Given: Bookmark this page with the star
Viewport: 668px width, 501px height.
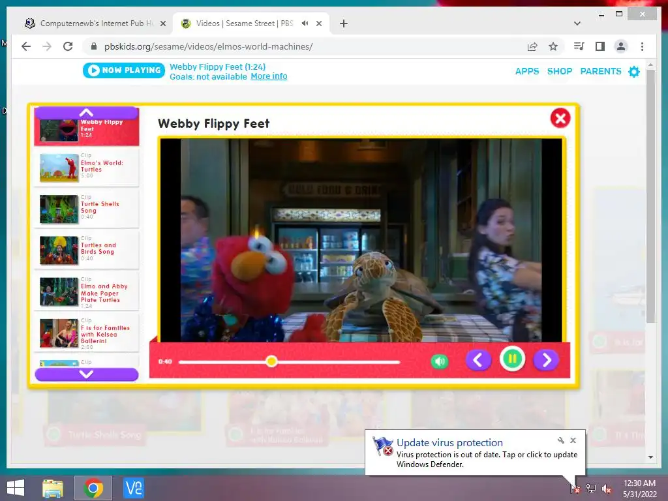Looking at the screenshot, I should tap(553, 46).
